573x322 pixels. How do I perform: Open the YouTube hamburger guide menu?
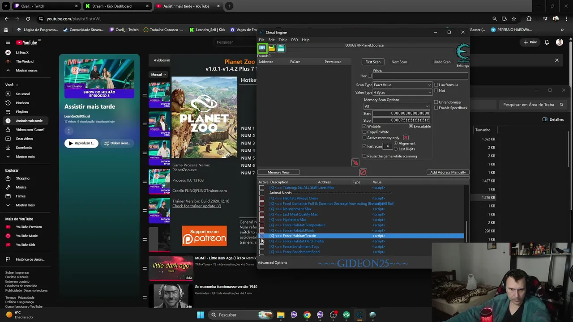(x=8, y=42)
